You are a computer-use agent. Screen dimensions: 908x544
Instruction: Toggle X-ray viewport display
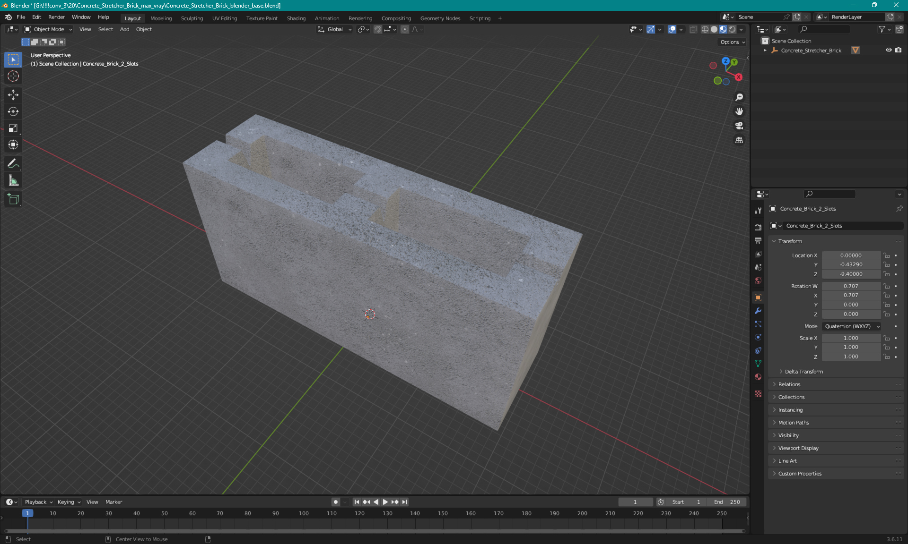[693, 29]
